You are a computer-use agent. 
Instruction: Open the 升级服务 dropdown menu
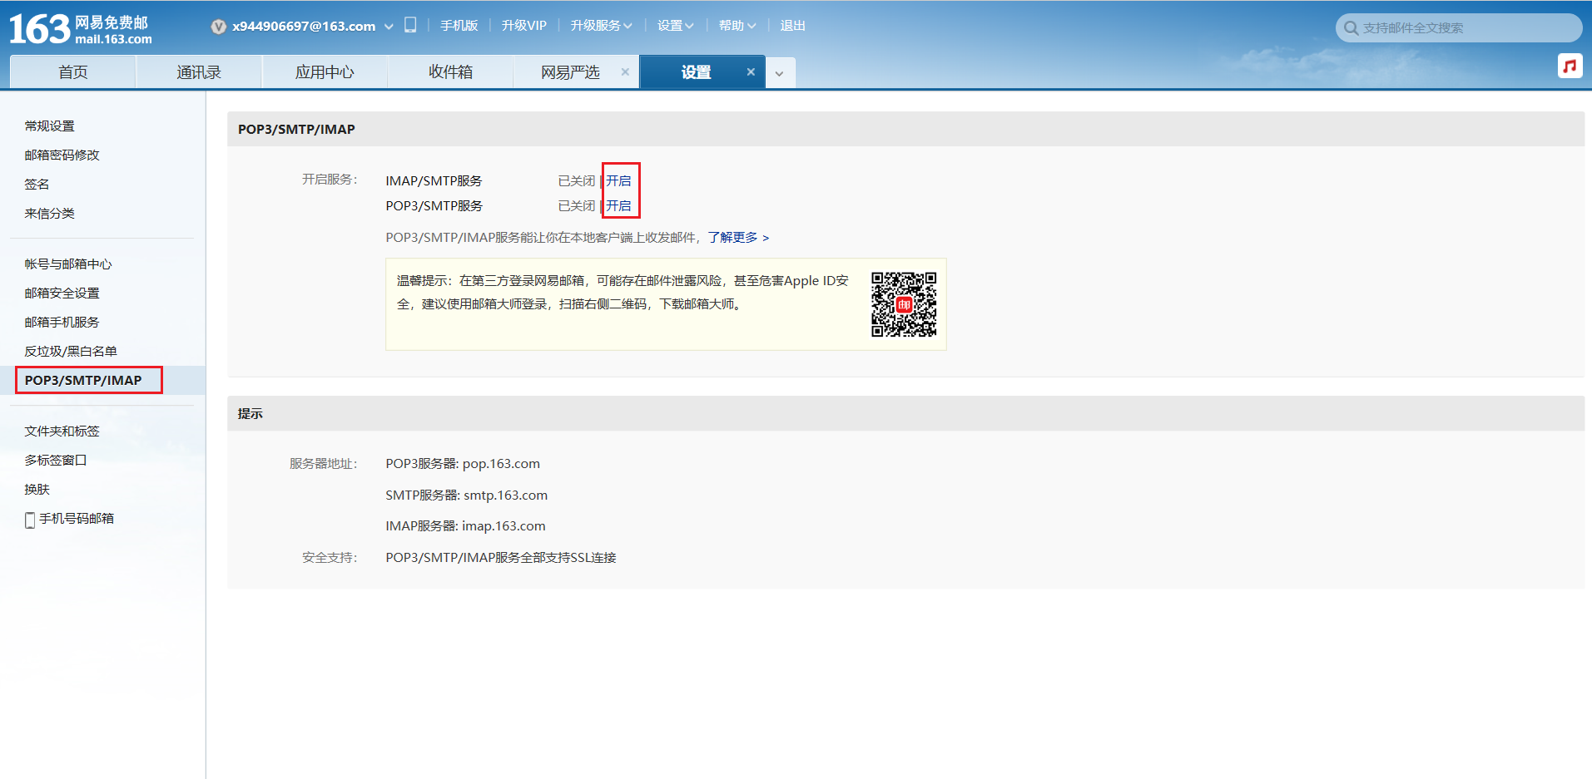601,26
